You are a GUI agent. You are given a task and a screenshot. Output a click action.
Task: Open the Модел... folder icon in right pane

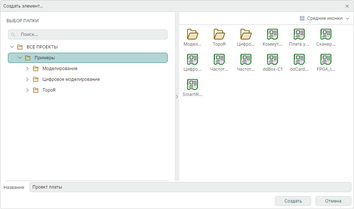tap(193, 34)
